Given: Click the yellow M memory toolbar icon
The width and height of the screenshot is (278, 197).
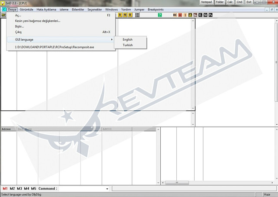Looking at the screenshot, I should pyautogui.click(x=125, y=15).
